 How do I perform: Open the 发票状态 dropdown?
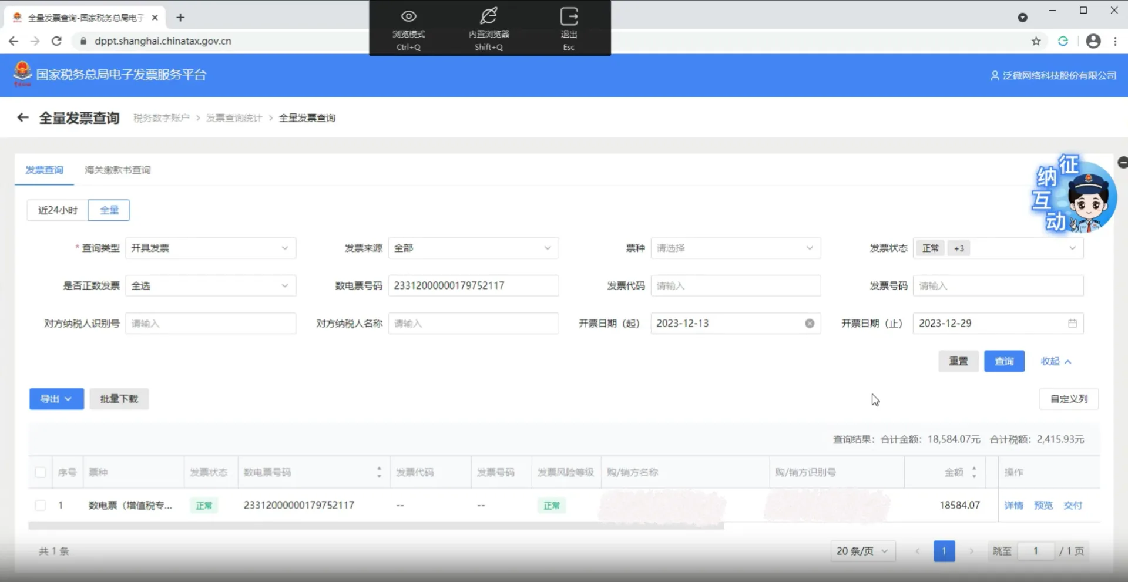click(998, 248)
